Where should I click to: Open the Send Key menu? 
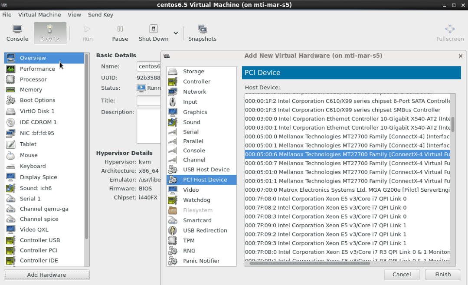100,14
